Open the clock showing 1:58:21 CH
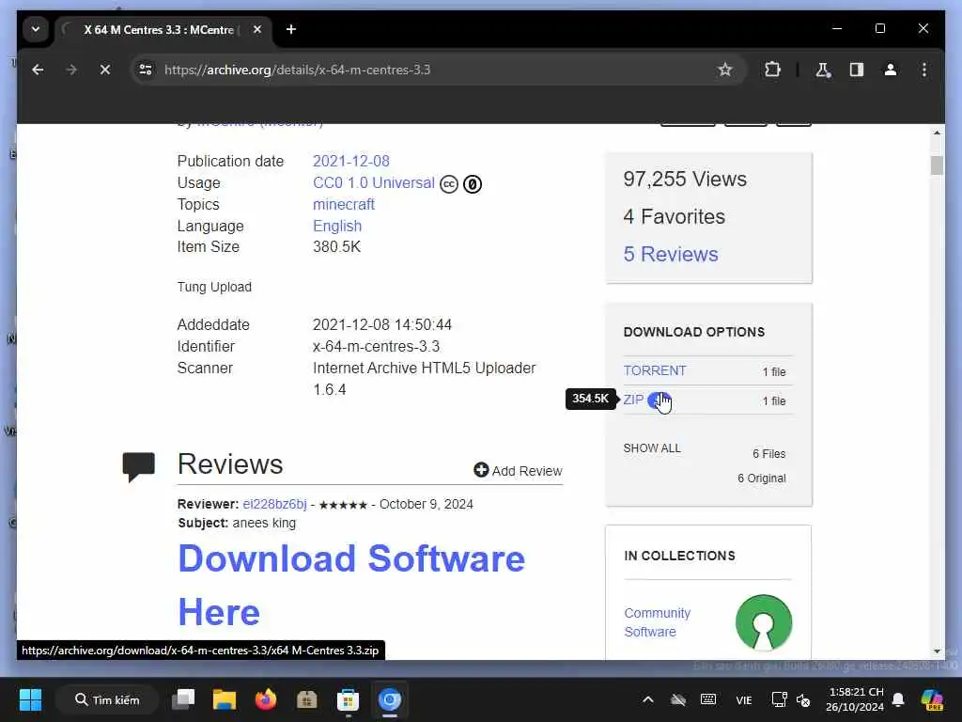 click(x=855, y=699)
